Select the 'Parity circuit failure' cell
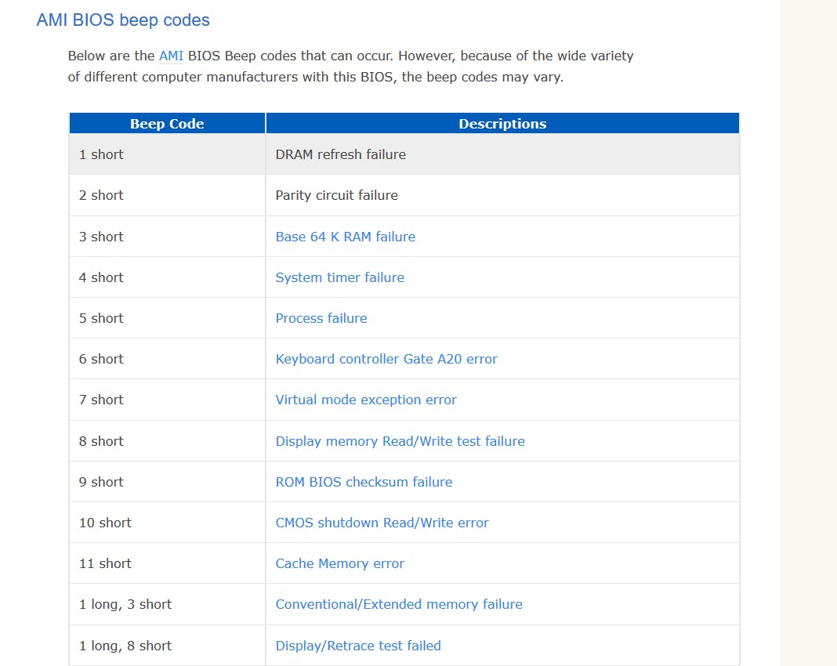Viewport: 837px width, 666px height. 502,195
